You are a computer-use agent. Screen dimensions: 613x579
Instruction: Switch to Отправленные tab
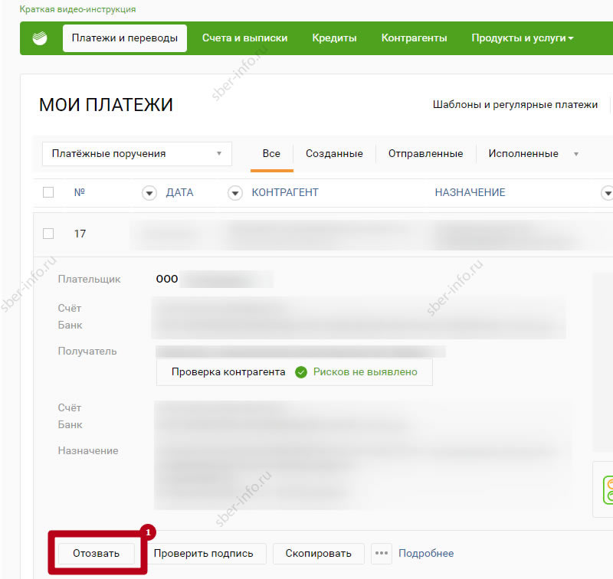point(425,154)
